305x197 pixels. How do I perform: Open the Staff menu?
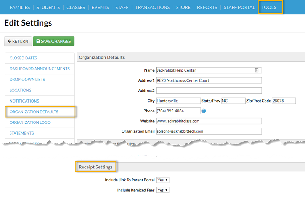click(x=122, y=7)
